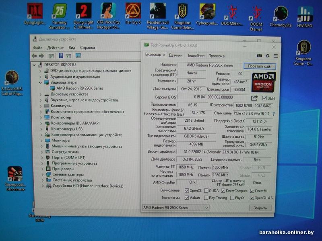Expand the Мониторы node
Image resolution: width=322 pixels, height=241 pixels.
pyautogui.click(x=41, y=141)
